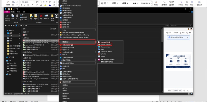The width and height of the screenshot is (207, 102).
Task: Click the Quark browser icon in submenu
Action: click(x=99, y=49)
